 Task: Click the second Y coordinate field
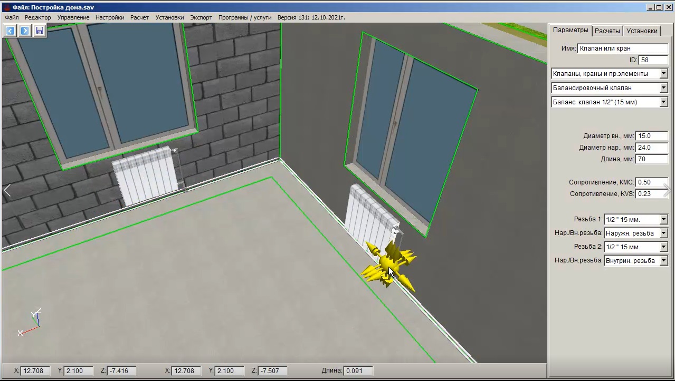click(x=229, y=371)
